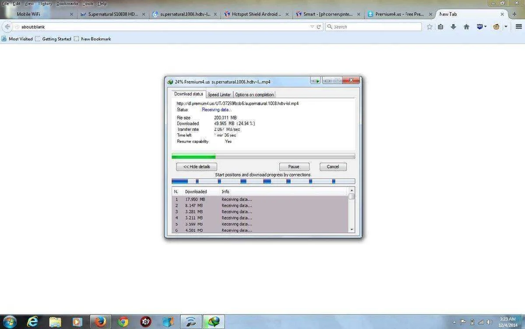Open the Edit menu
The image size is (525, 329).
(x=16, y=3)
